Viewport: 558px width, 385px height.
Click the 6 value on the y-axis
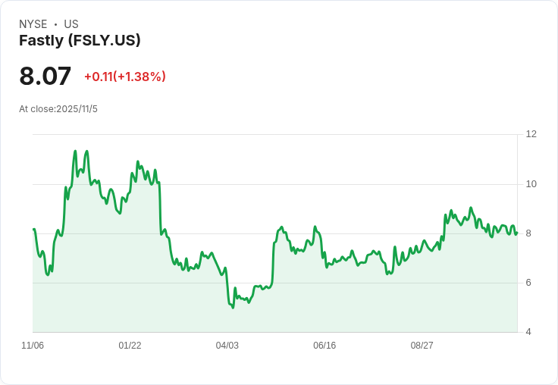coord(528,283)
